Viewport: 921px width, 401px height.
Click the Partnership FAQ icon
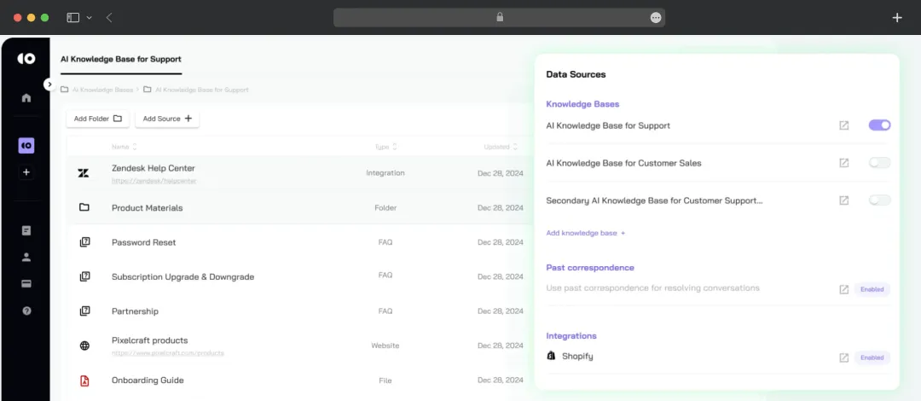click(x=84, y=311)
